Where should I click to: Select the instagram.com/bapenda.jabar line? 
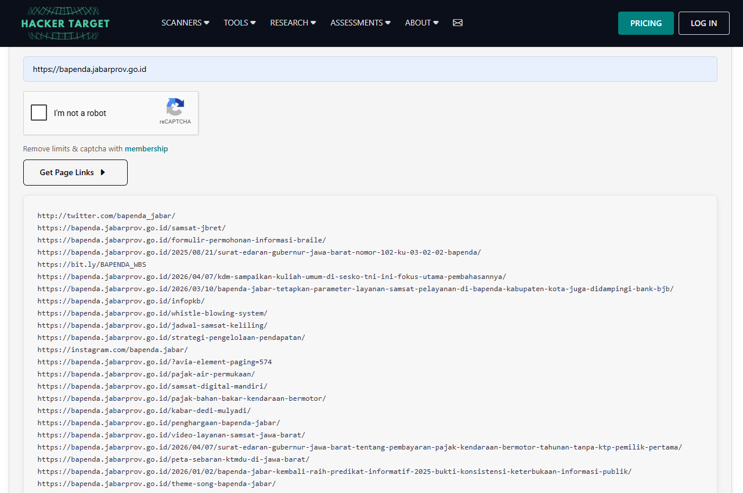113,349
